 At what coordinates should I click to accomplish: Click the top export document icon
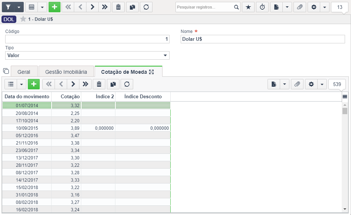(276, 7)
